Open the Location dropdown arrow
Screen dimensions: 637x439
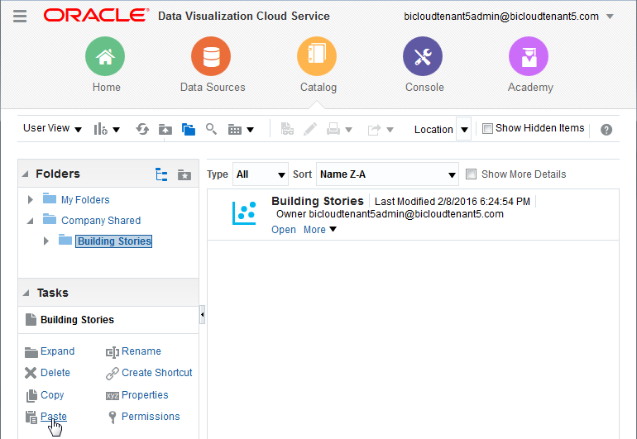point(464,130)
